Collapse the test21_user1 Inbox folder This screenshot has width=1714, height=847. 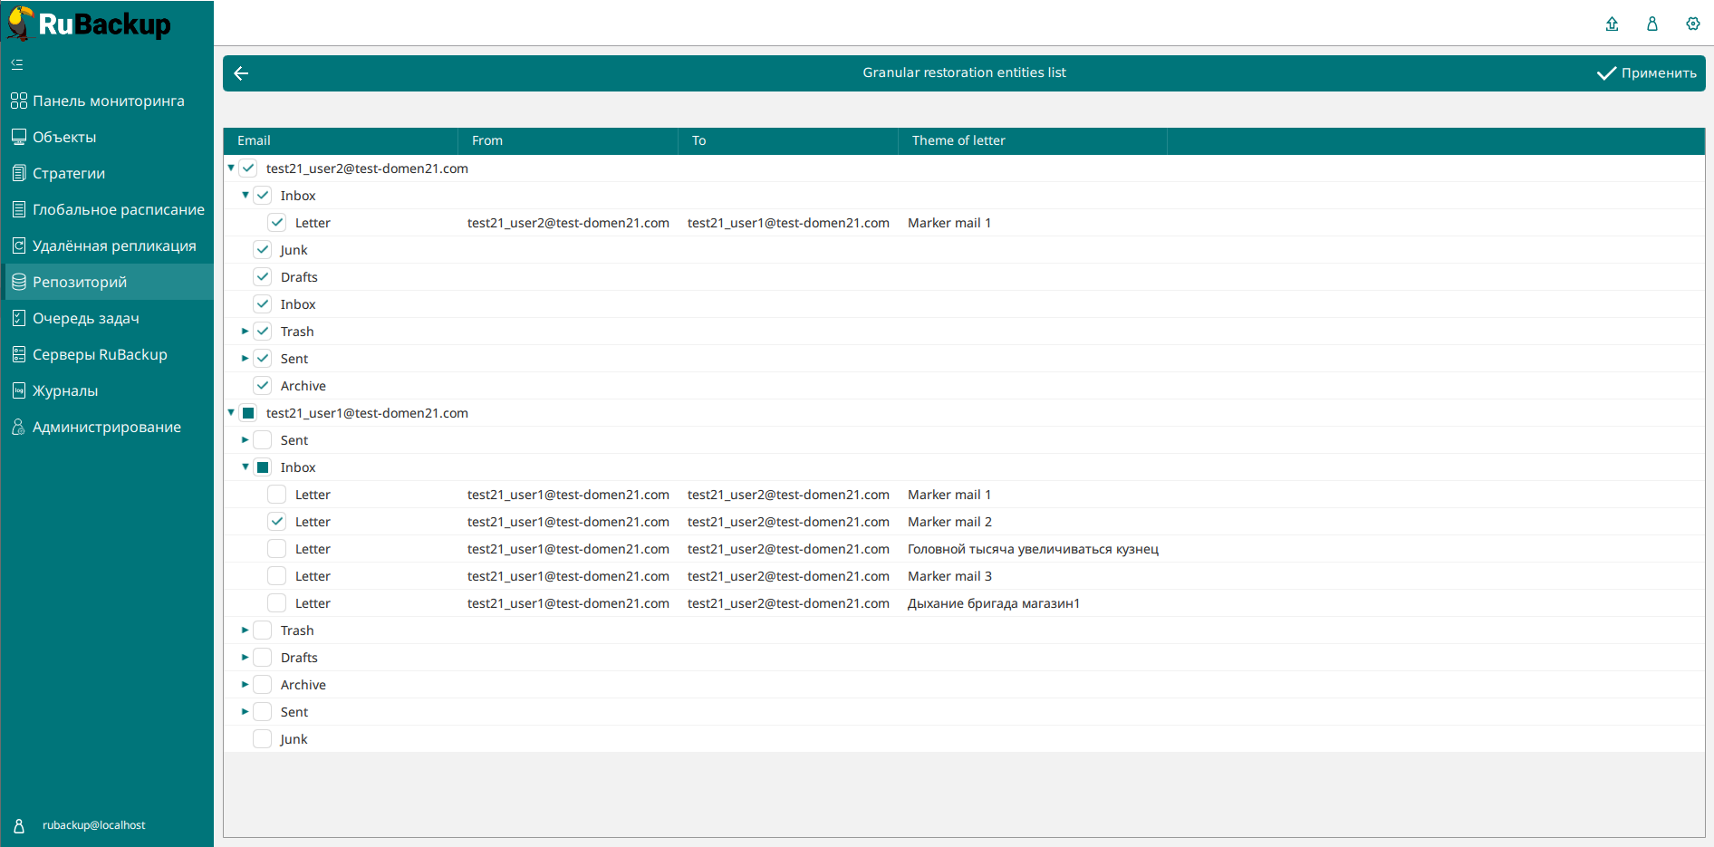pos(246,467)
